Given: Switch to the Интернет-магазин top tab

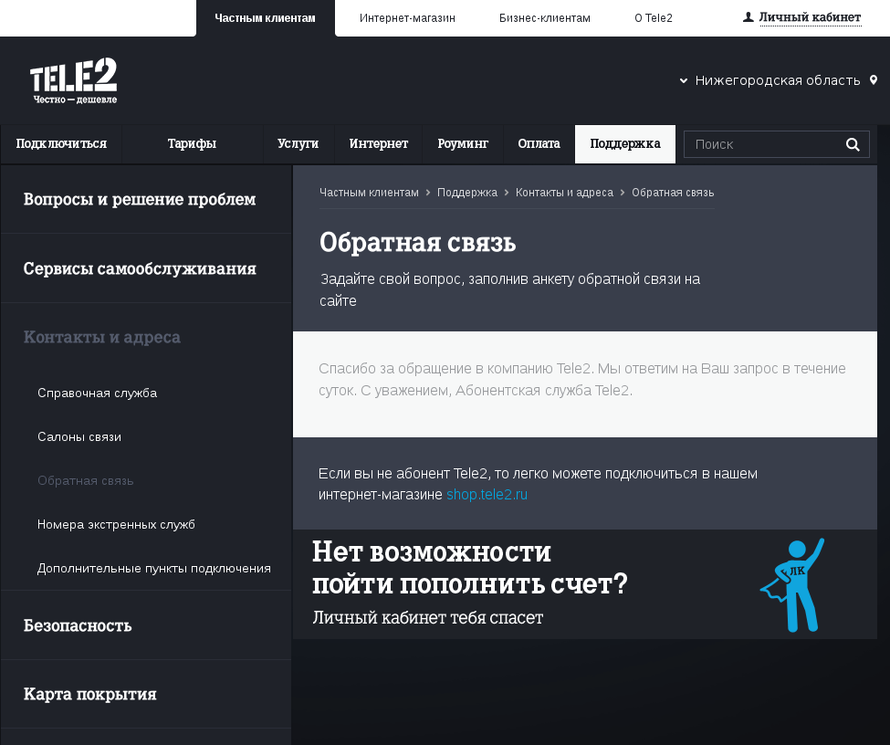Looking at the screenshot, I should pos(407,18).
